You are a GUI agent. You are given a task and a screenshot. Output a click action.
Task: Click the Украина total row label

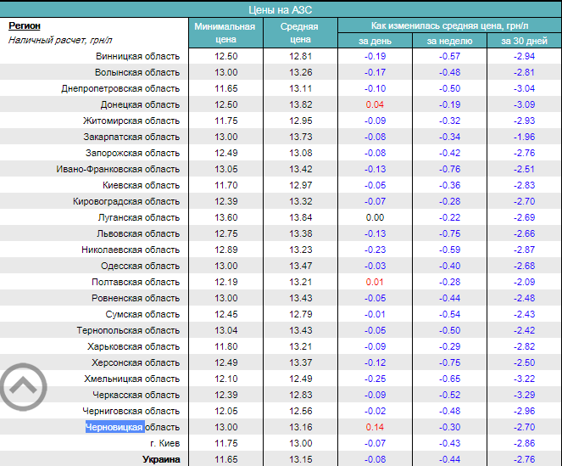159,459
